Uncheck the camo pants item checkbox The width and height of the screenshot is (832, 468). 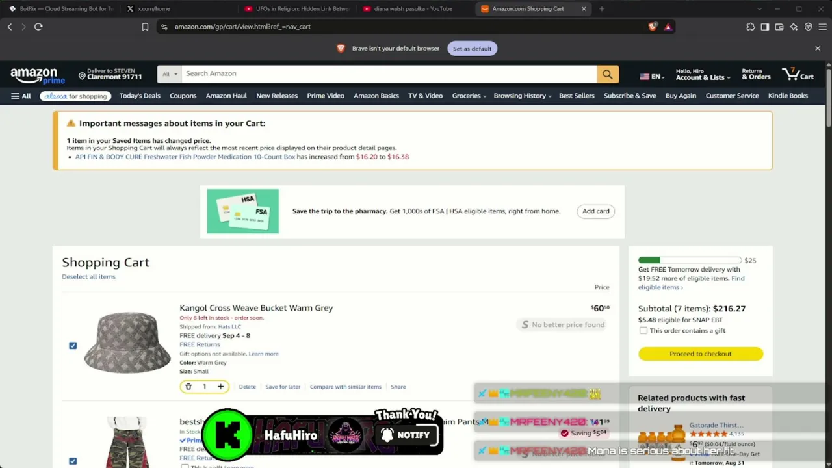pyautogui.click(x=73, y=461)
